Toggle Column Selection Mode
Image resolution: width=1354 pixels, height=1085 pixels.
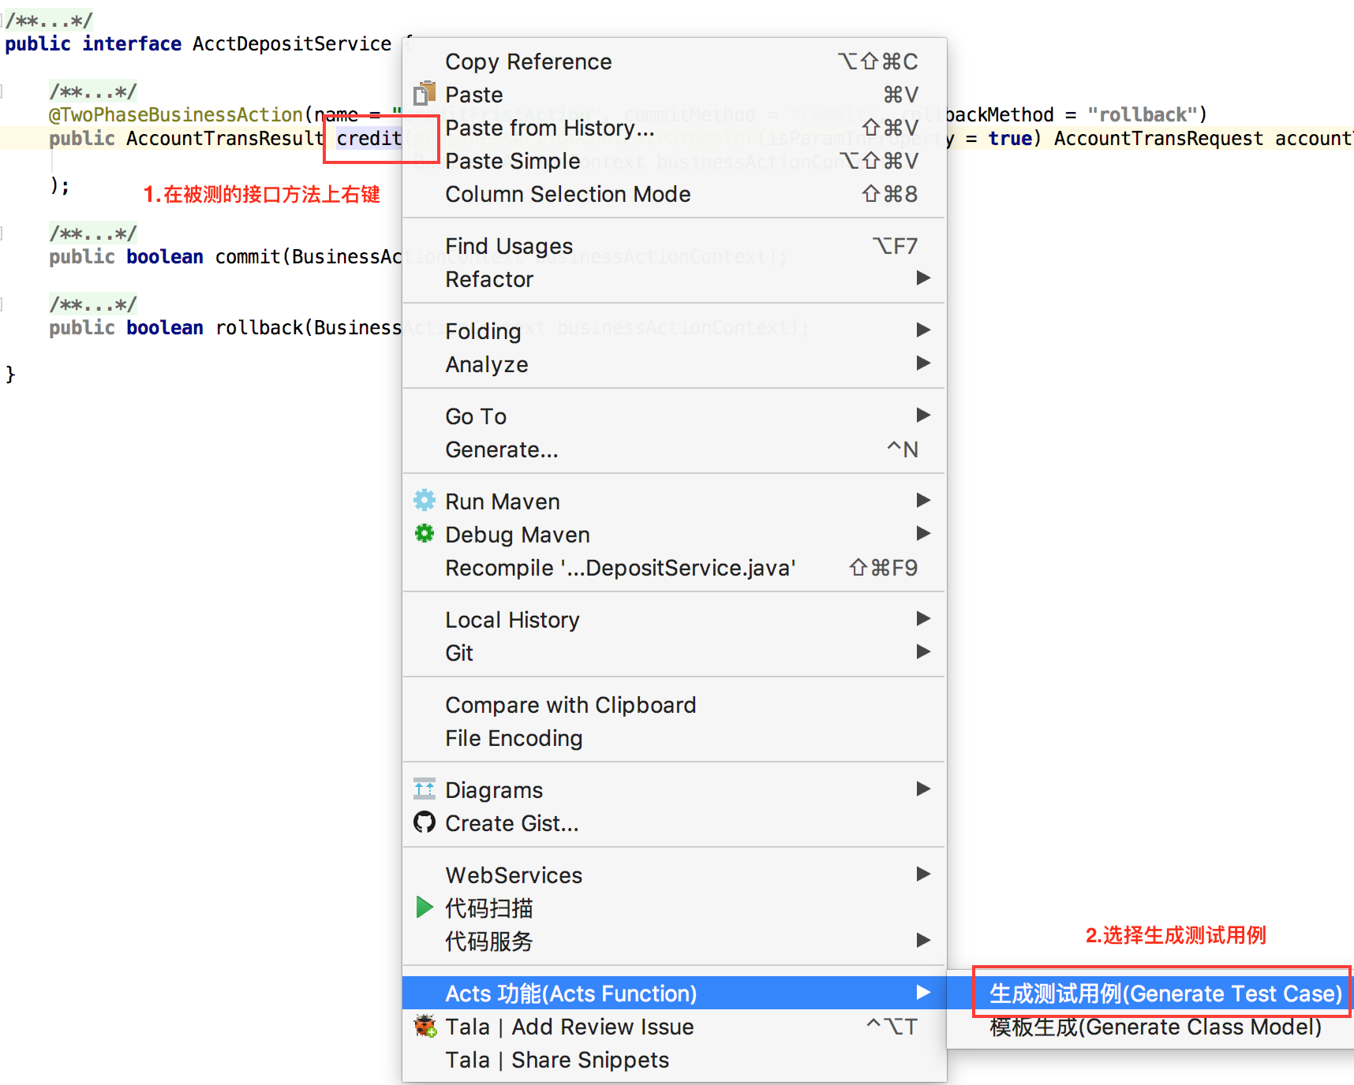pos(567,194)
